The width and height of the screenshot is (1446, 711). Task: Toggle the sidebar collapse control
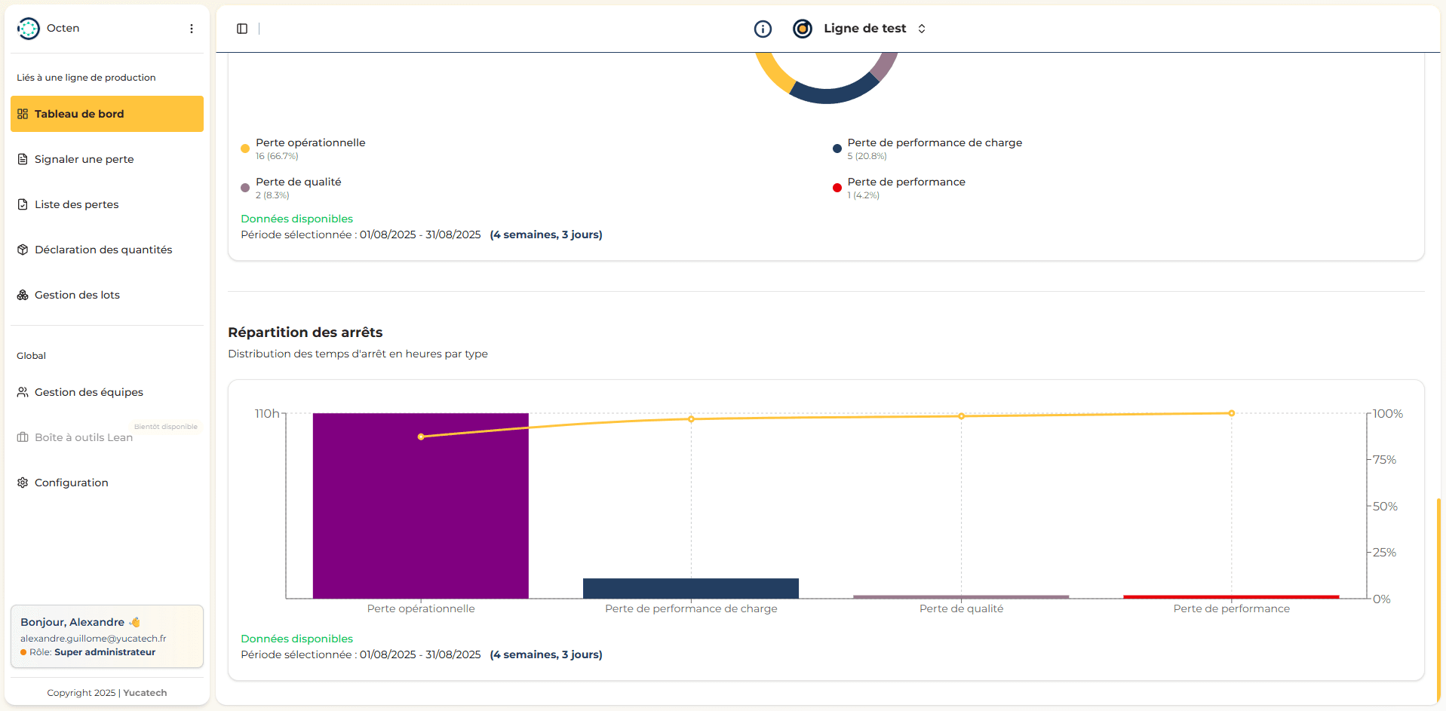click(241, 29)
